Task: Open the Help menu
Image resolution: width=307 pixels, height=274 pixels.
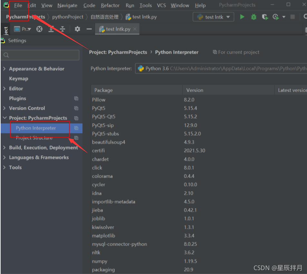Action: [200, 5]
